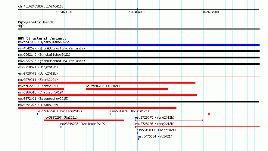Select the nsv5995297 (Wu2021) label

[61, 117]
